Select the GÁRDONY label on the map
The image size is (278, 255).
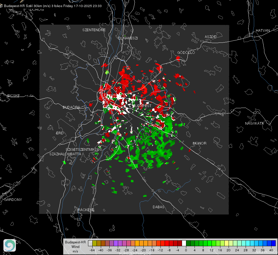13,200
